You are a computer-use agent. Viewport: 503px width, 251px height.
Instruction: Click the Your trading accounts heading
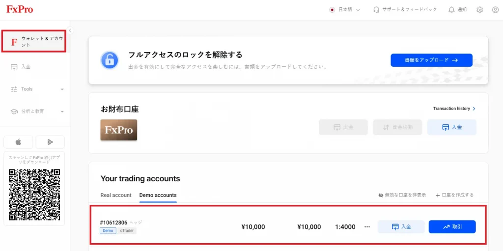tap(140, 179)
